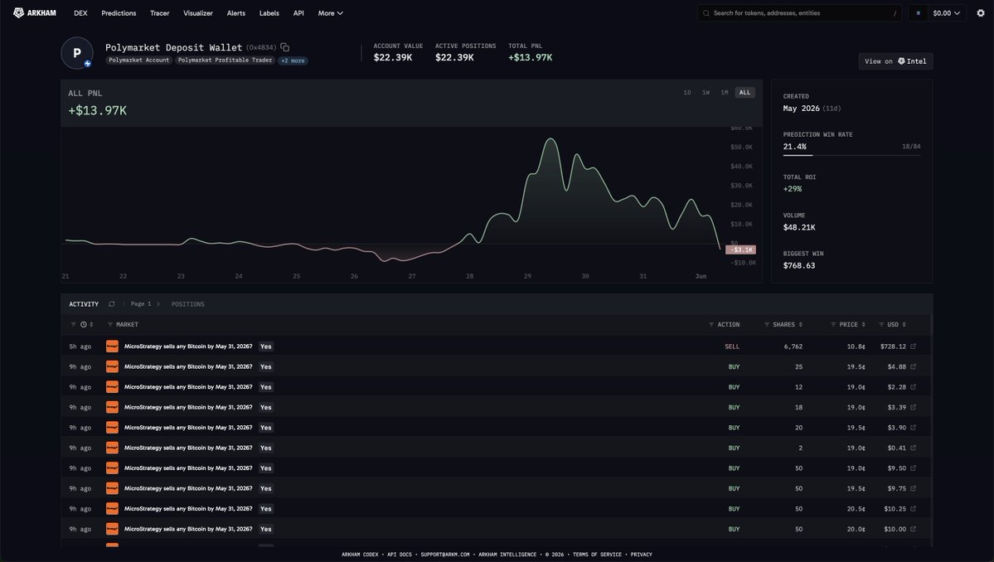Sort by the USD column arrows
The width and height of the screenshot is (994, 562).
904,324
